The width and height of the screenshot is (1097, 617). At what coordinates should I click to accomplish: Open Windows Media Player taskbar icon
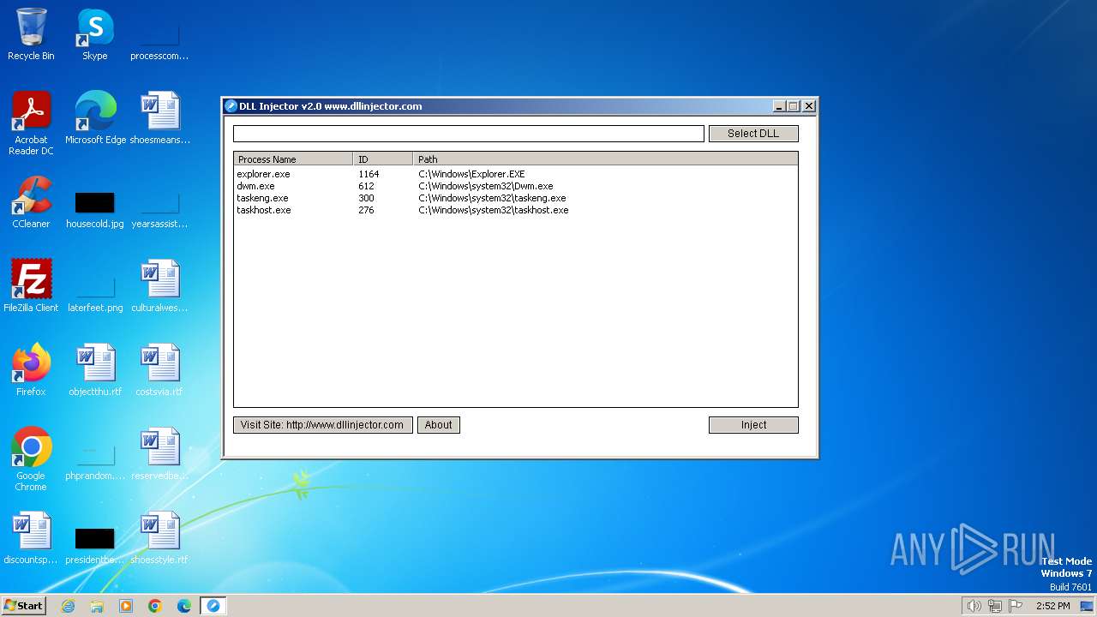coord(126,606)
